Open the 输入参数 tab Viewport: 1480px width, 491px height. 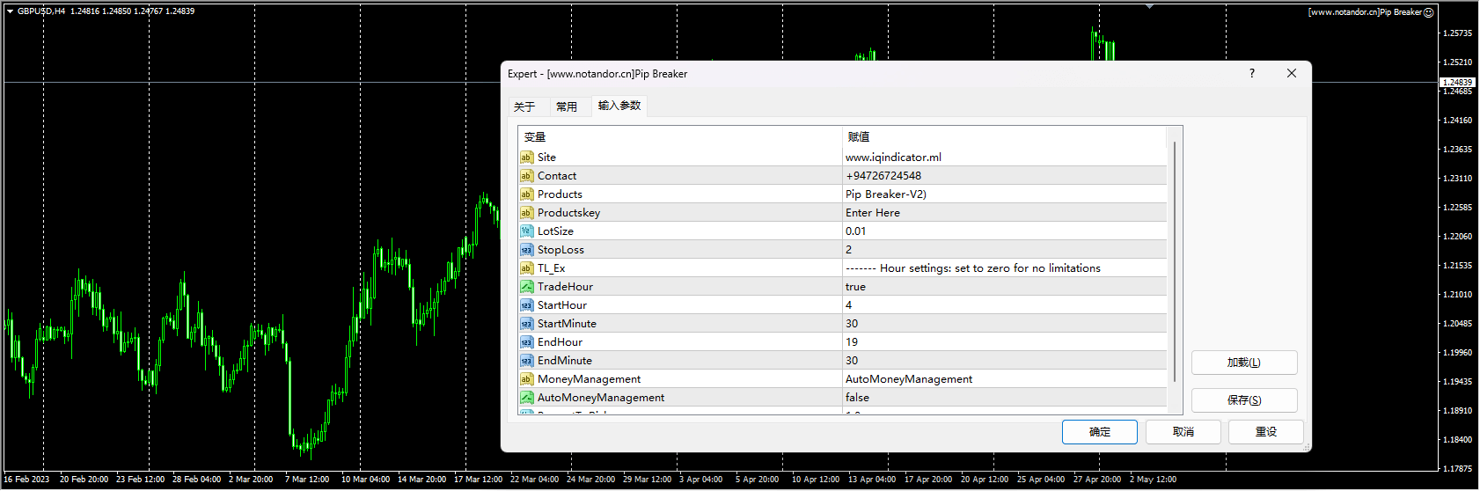619,106
